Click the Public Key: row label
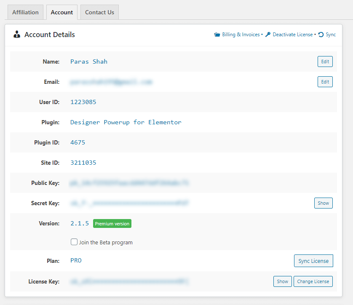 tap(45, 183)
